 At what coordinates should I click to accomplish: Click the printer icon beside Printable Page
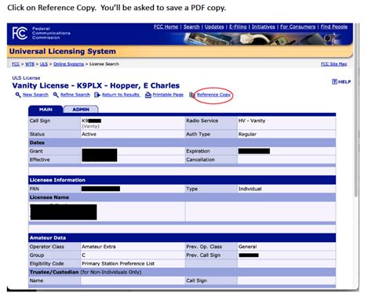pos(148,95)
